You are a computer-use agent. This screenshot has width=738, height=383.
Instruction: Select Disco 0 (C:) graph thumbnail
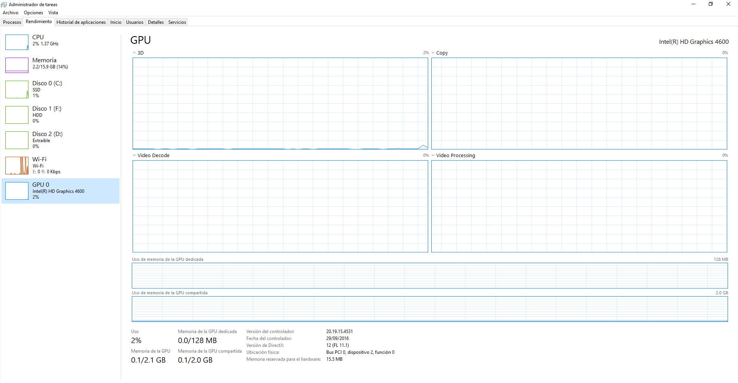[x=17, y=90]
